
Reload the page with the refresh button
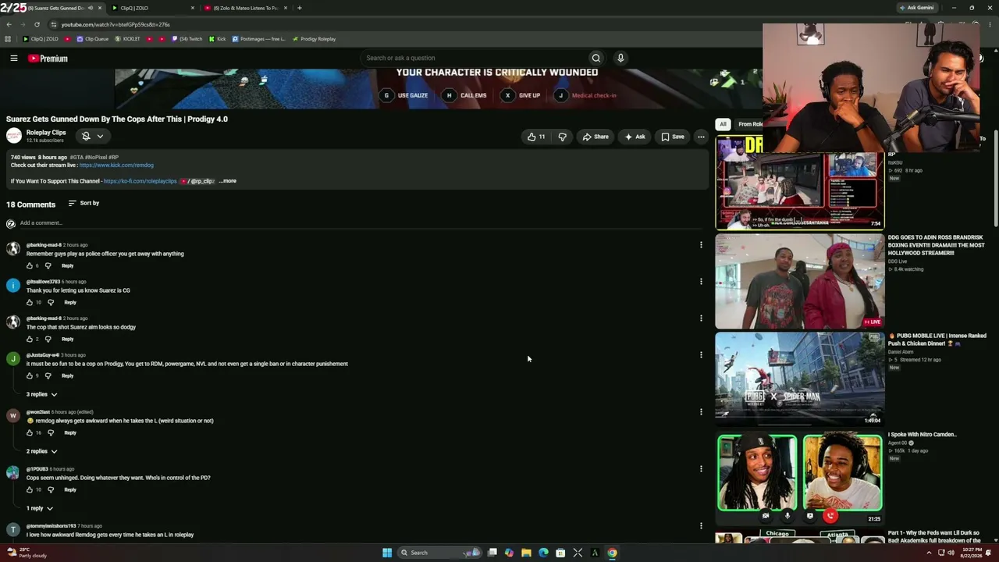pyautogui.click(x=37, y=25)
